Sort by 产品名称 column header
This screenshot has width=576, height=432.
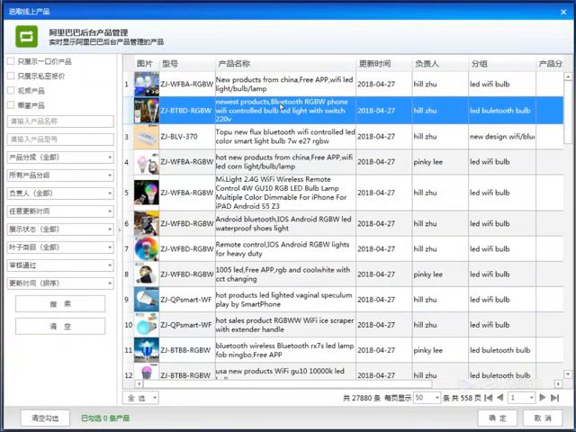pos(285,64)
